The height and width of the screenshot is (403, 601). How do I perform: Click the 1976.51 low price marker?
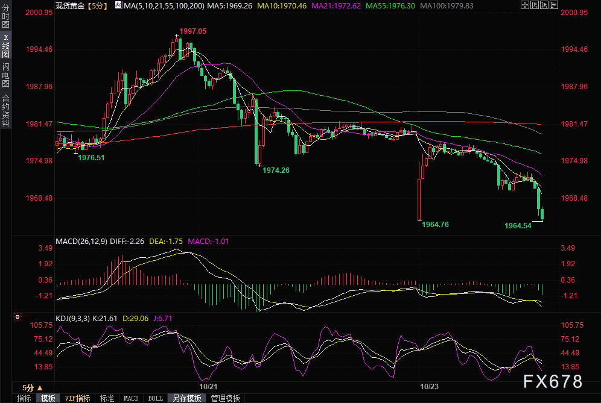click(x=91, y=158)
